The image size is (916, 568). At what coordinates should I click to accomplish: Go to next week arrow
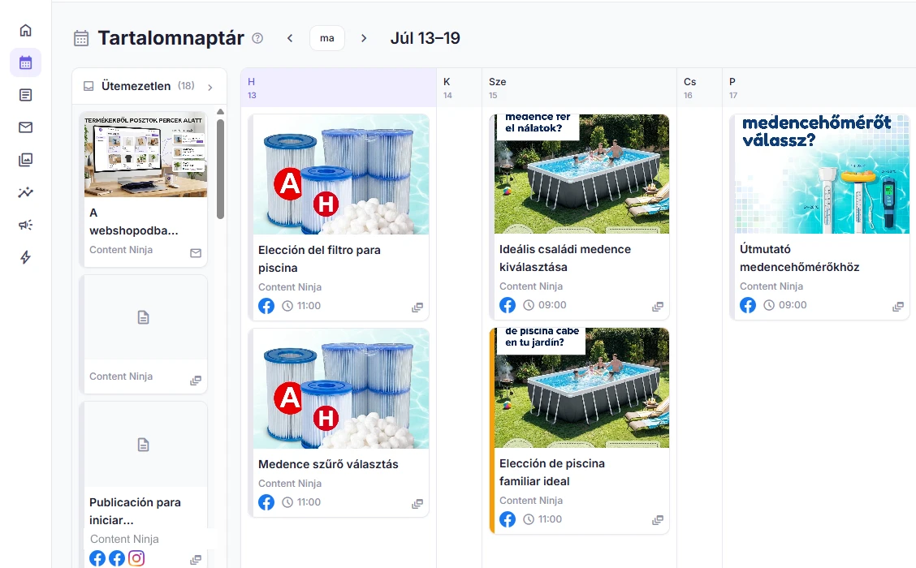pos(364,38)
